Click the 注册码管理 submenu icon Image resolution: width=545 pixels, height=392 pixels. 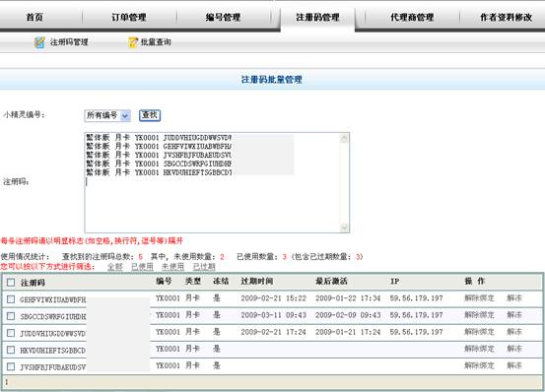(39, 42)
